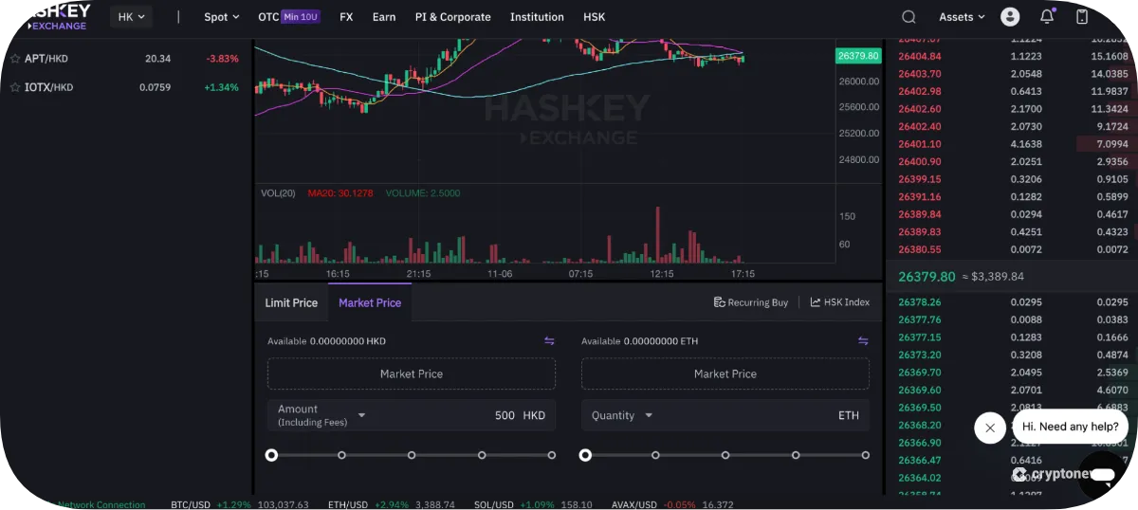Click the chart price tag 26379.80
Screen dimensions: 1138x510
point(858,56)
